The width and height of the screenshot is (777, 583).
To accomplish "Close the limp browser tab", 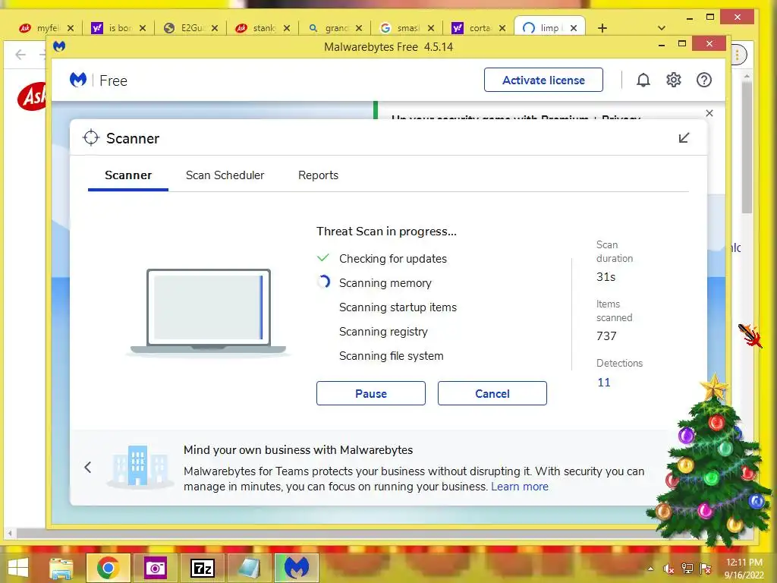I will (x=574, y=28).
